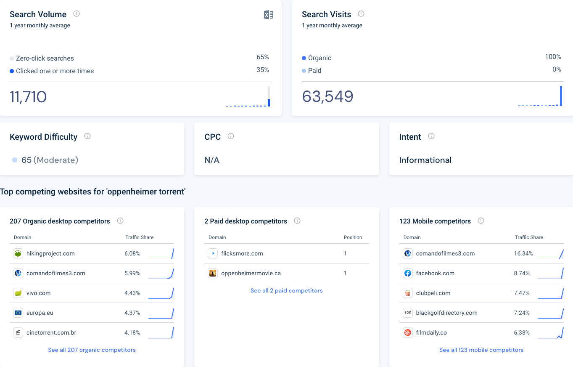
Task: Export Search Volume data to Excel
Action: point(269,15)
